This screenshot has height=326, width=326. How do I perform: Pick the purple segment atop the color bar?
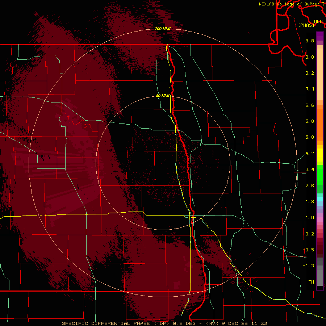click(x=320, y=36)
